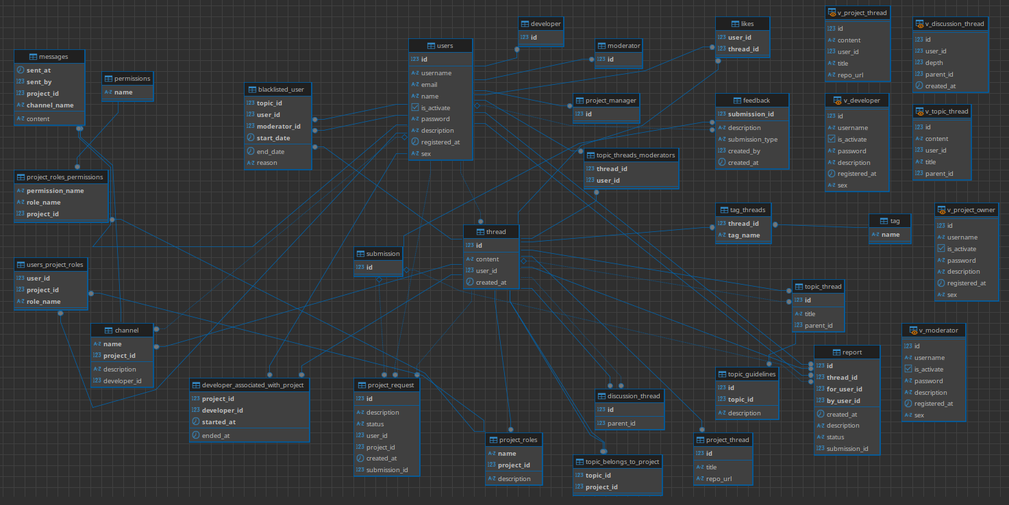Viewport: 1009px width, 505px height.
Task: Click the is_activate checkbox icon in users table
Action: (415, 108)
